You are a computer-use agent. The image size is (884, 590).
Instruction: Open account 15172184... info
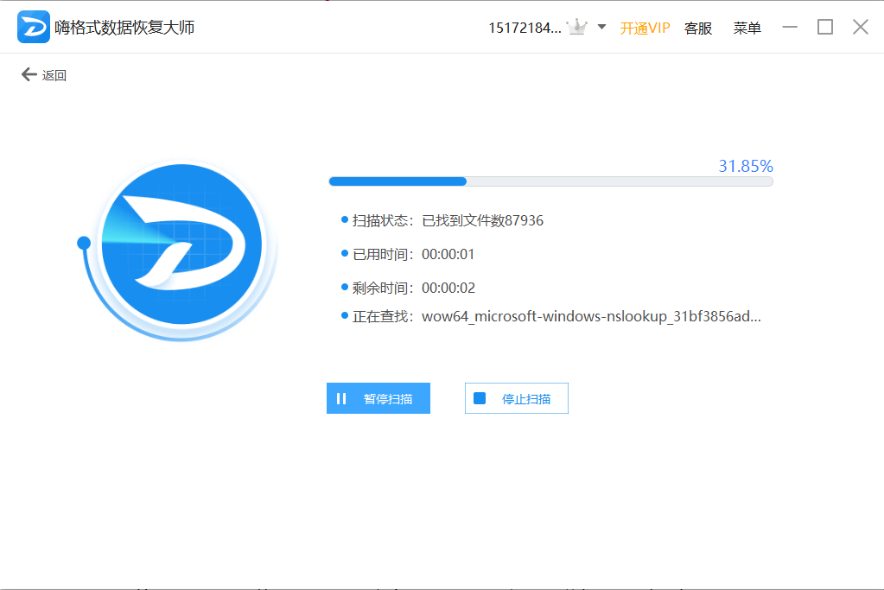[x=525, y=28]
